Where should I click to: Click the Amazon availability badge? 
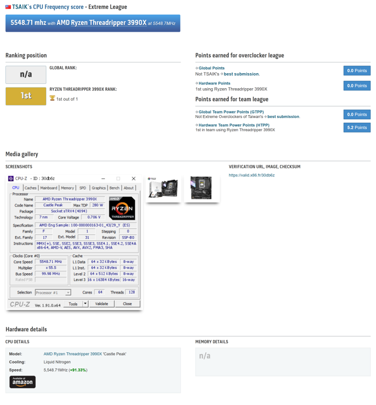pyautogui.click(x=23, y=382)
